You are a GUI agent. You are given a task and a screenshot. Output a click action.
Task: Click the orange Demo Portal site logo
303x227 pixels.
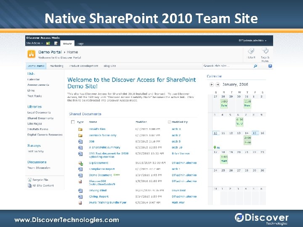pos(31,54)
